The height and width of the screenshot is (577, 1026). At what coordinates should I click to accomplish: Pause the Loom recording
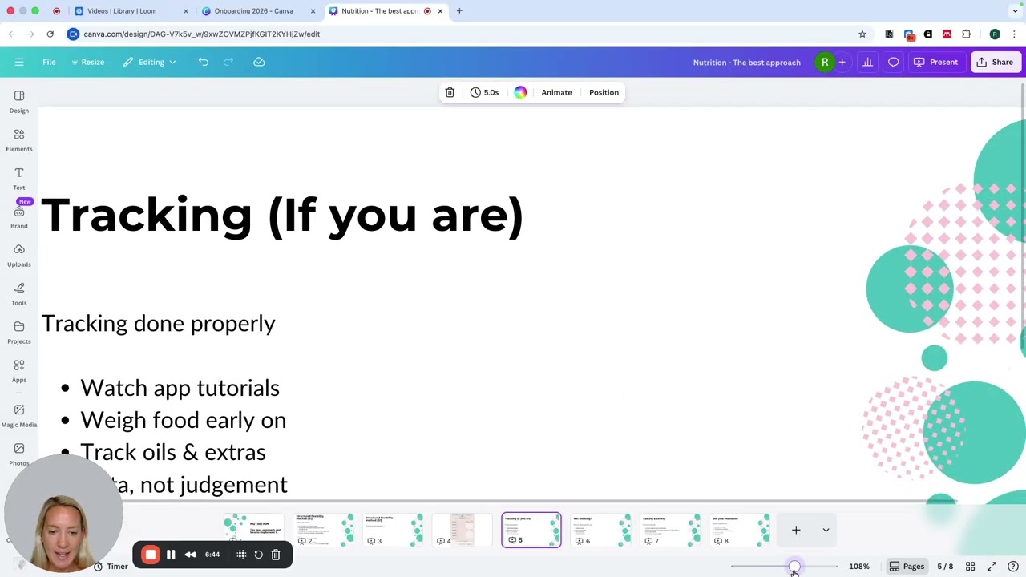tap(171, 555)
